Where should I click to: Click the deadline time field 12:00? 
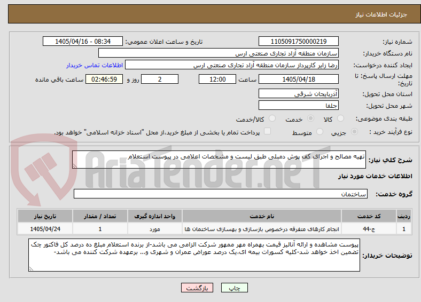[x=217, y=79]
